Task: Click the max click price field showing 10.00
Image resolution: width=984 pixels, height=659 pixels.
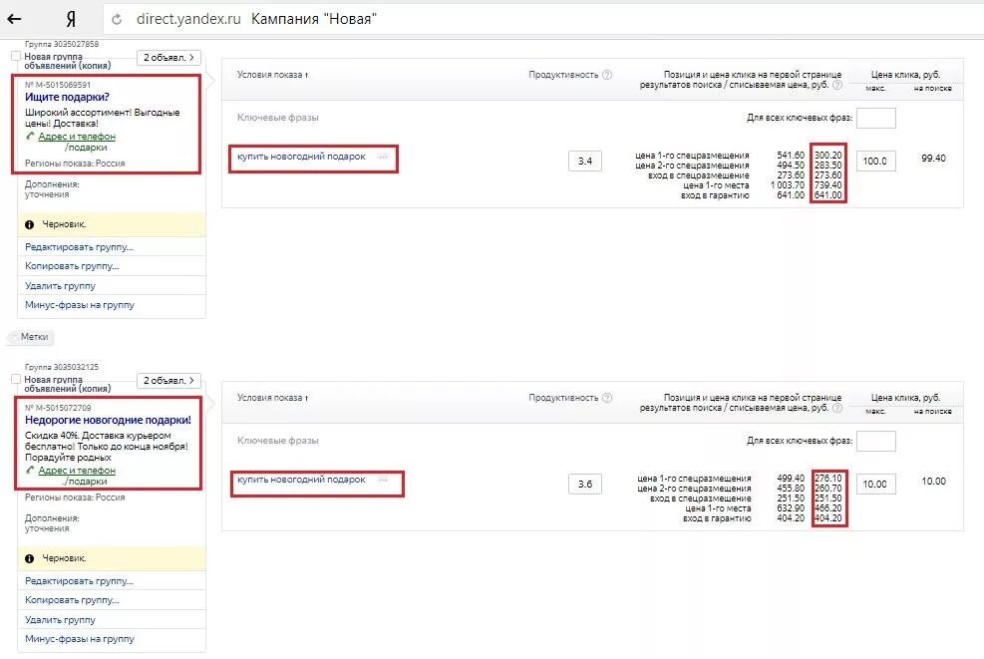Action: tap(876, 485)
